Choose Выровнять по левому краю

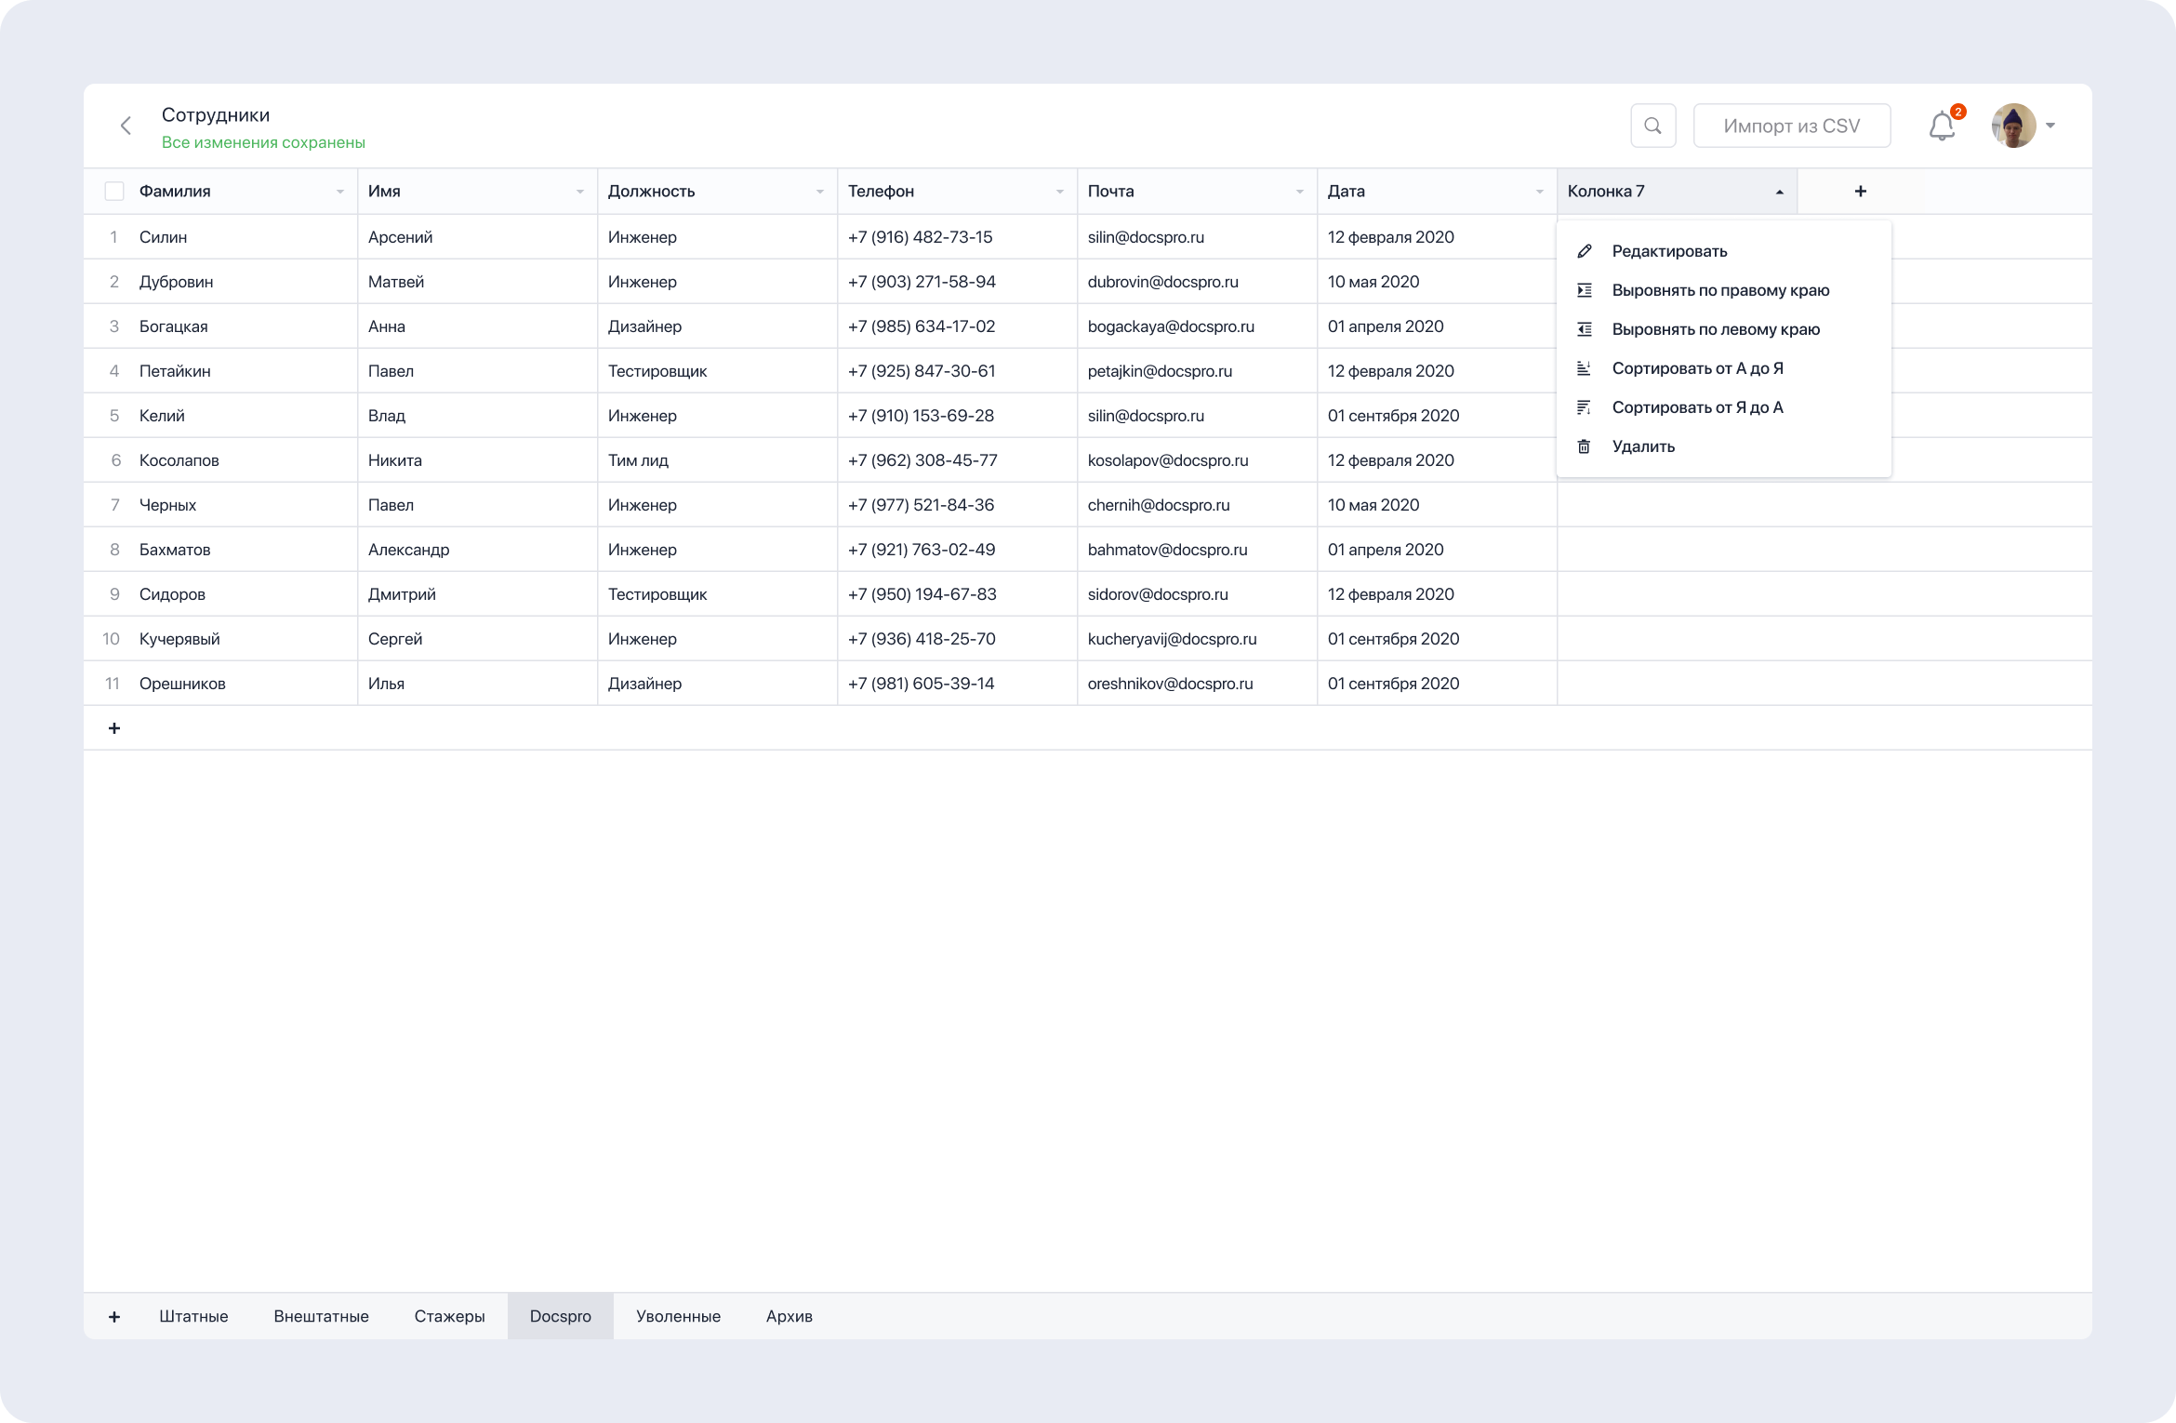pyautogui.click(x=1723, y=329)
